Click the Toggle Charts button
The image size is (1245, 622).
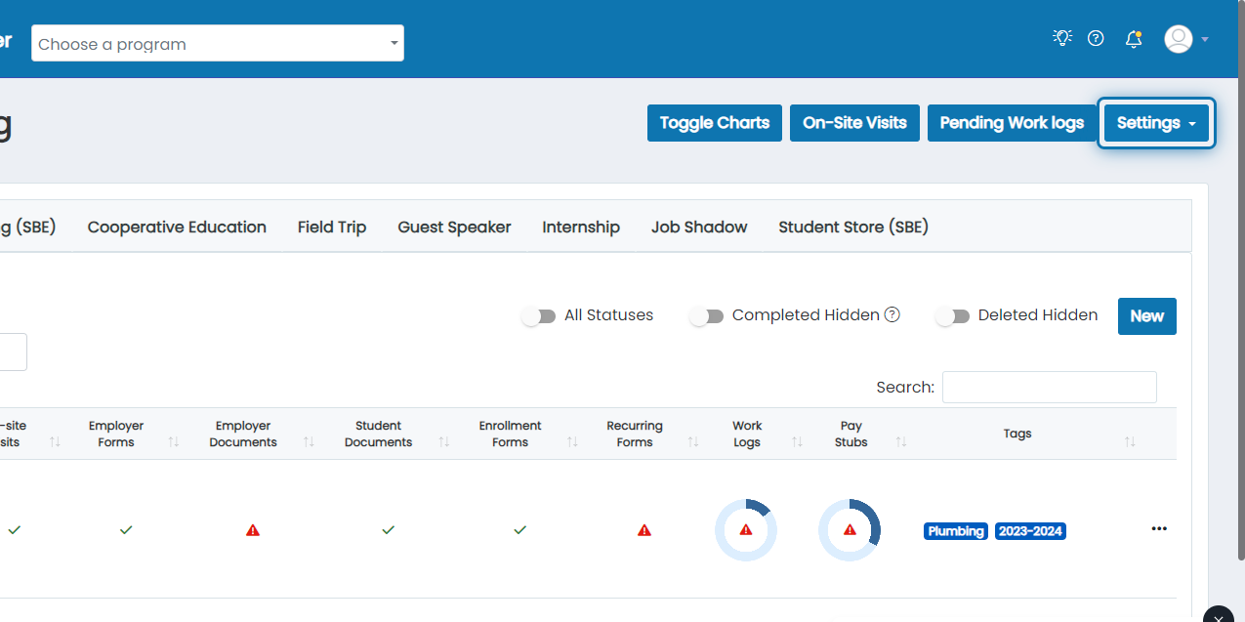[715, 123]
